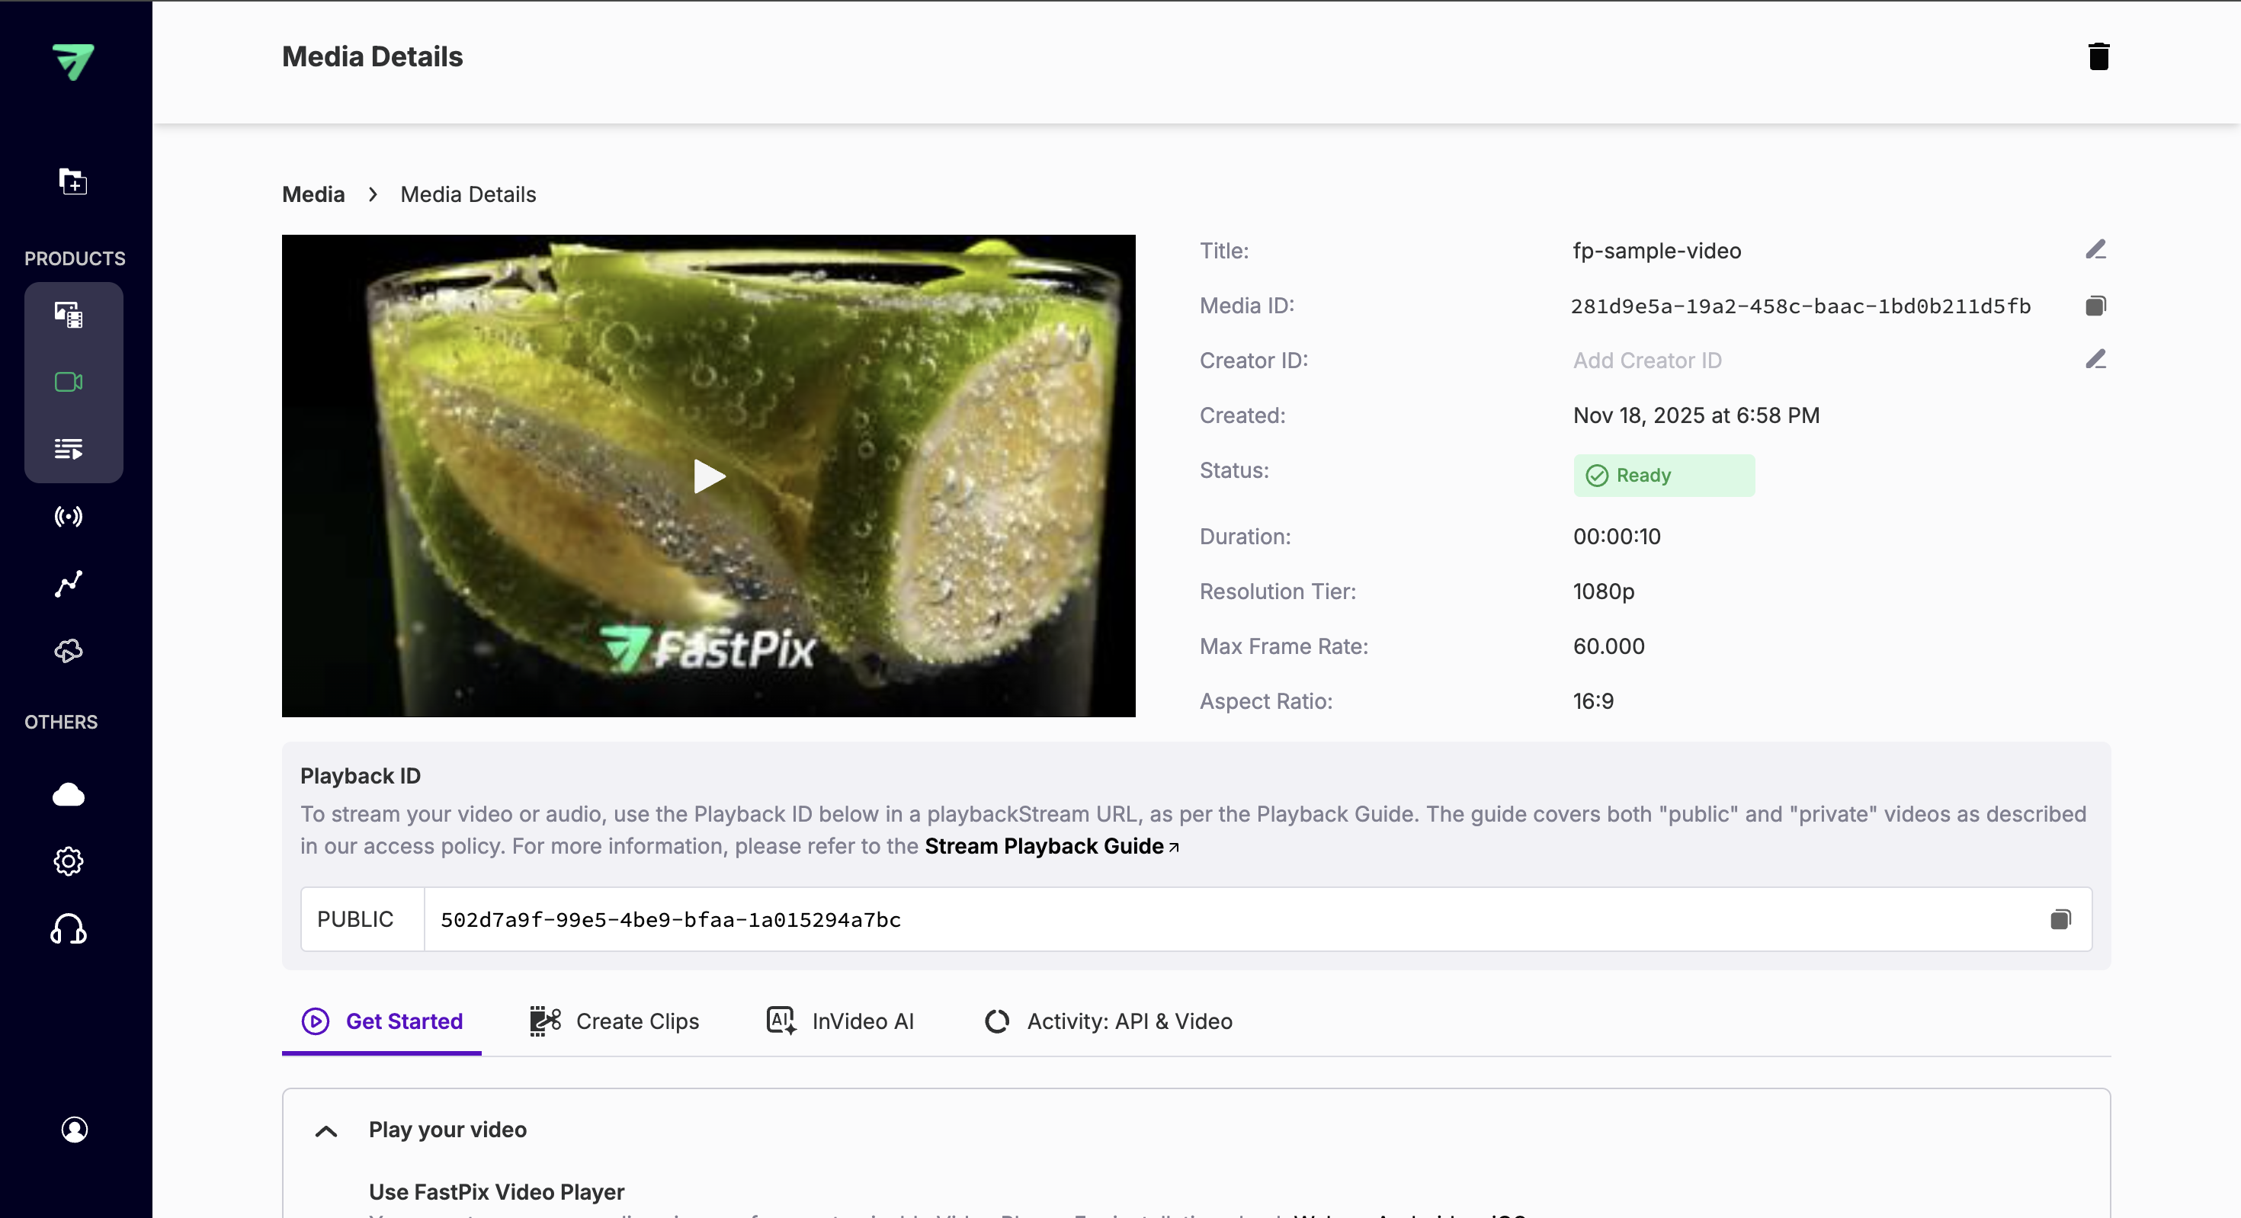Open the analytics icon in sidebar
The height and width of the screenshot is (1218, 2241).
tap(67, 584)
